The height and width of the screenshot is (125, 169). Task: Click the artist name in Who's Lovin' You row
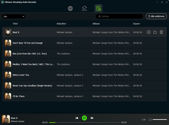[70, 75]
